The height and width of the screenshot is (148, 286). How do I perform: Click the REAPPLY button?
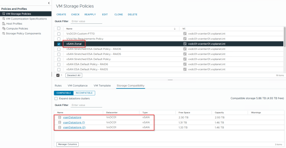[x=90, y=14]
